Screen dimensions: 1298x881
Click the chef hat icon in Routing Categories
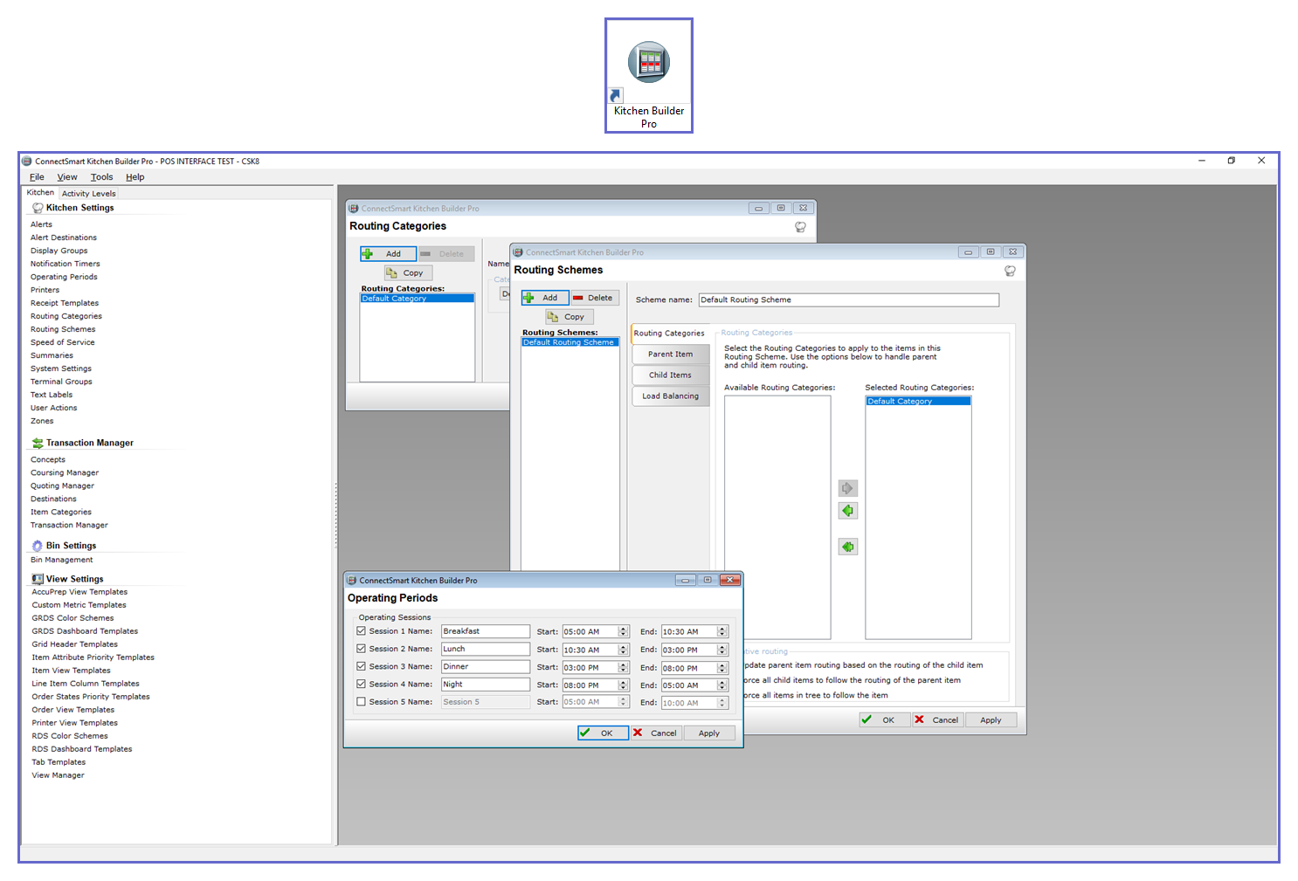click(800, 227)
